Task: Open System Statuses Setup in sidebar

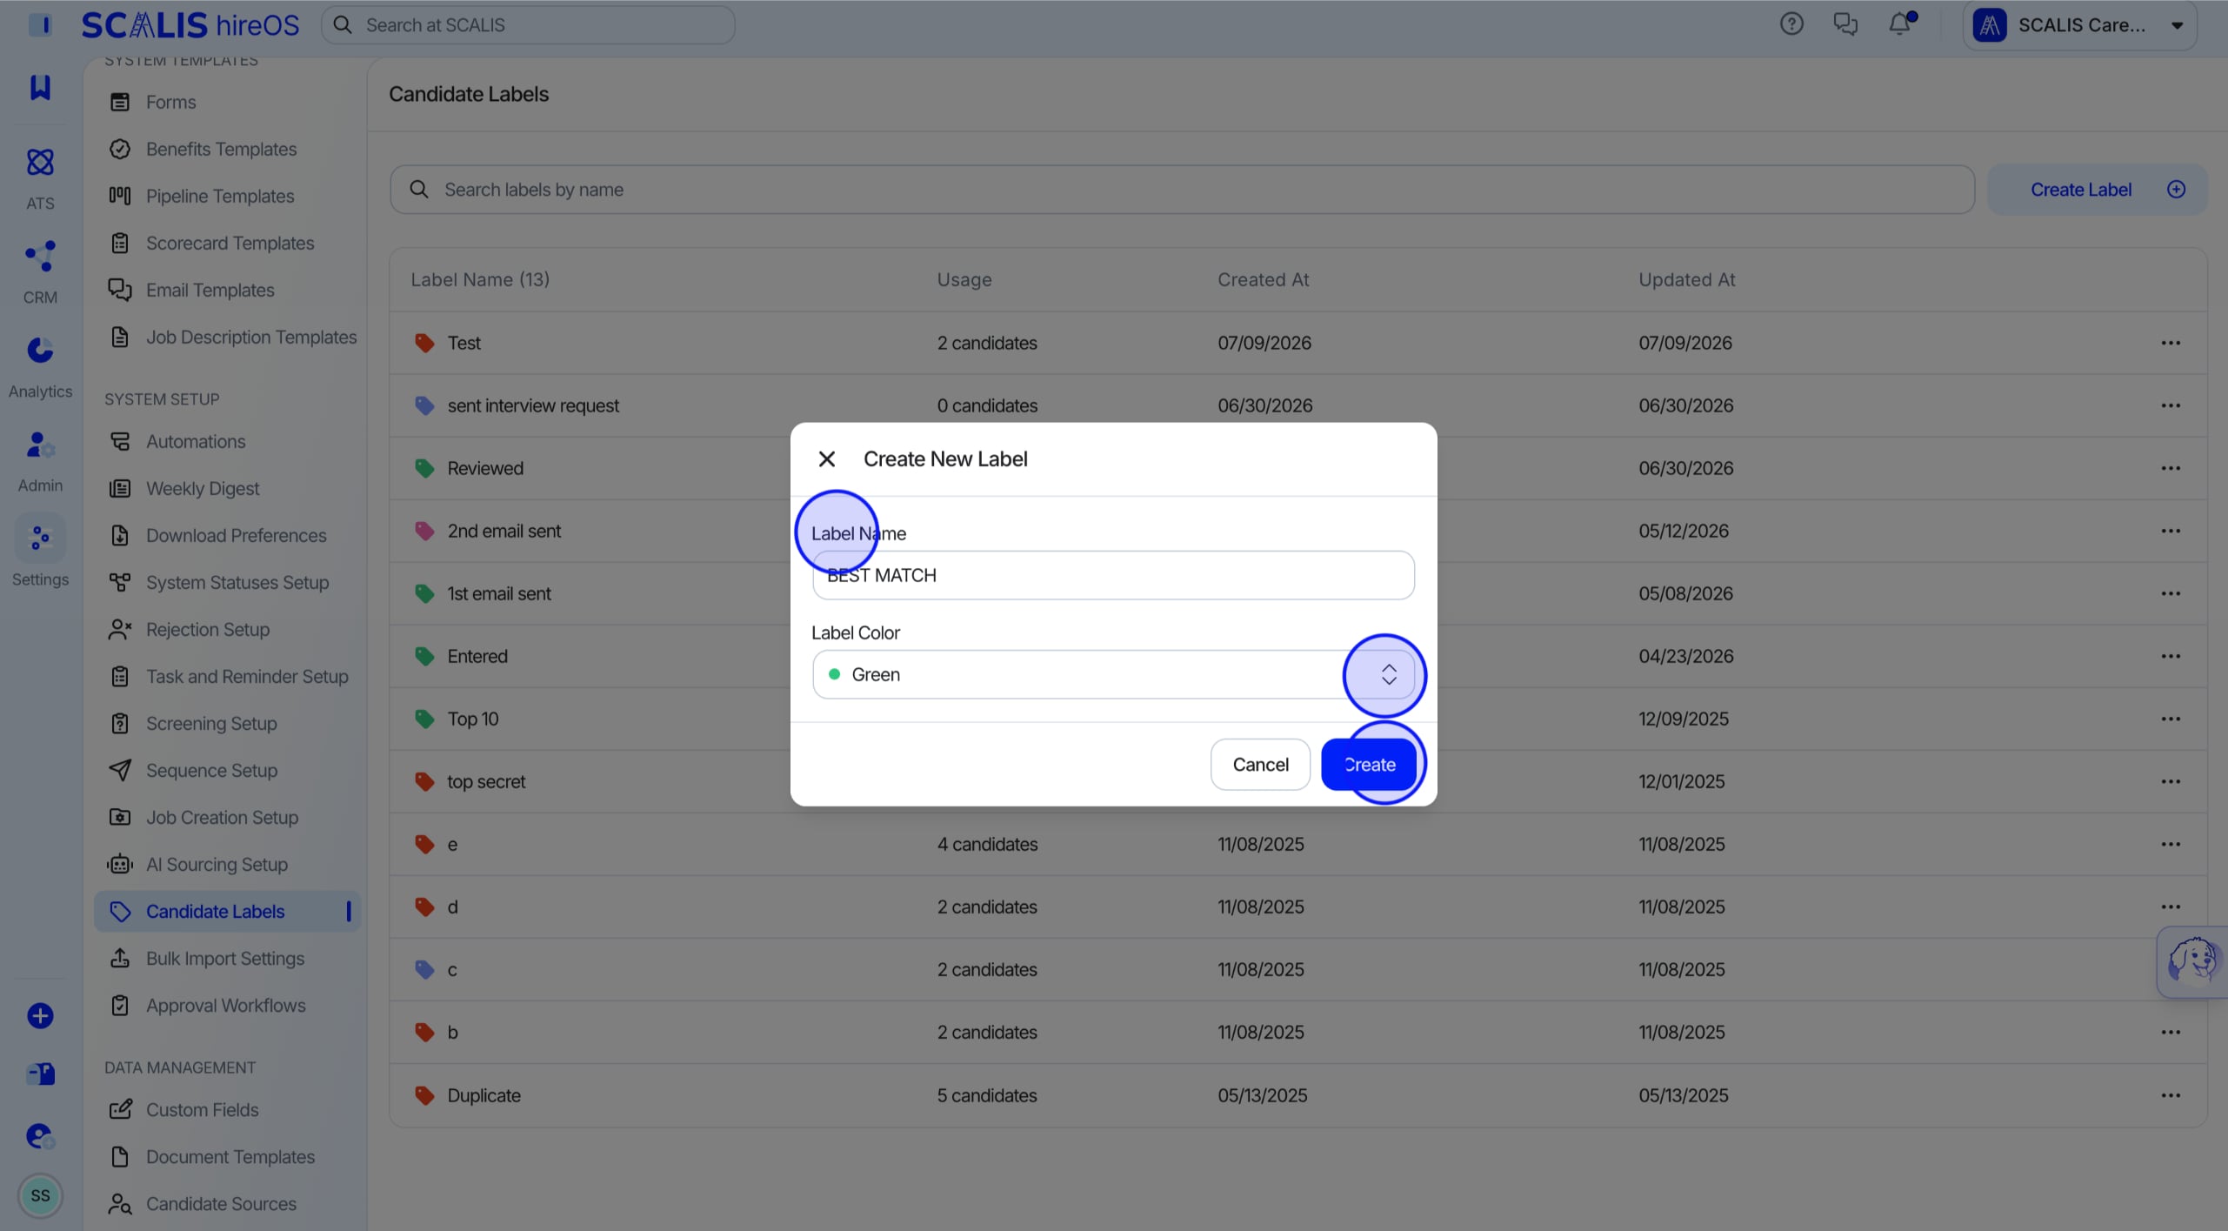Action: pyautogui.click(x=228, y=582)
